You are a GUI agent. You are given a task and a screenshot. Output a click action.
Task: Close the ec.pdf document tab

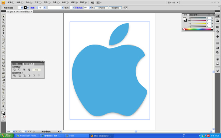point(31,11)
